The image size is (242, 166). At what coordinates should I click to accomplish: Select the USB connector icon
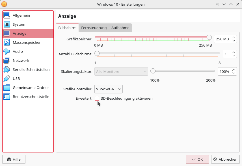[x=7, y=78]
